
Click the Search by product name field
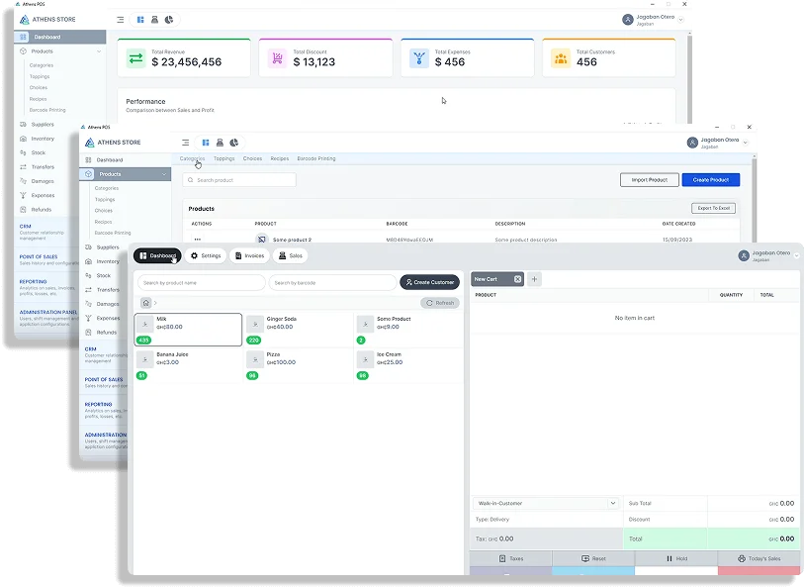(x=201, y=282)
